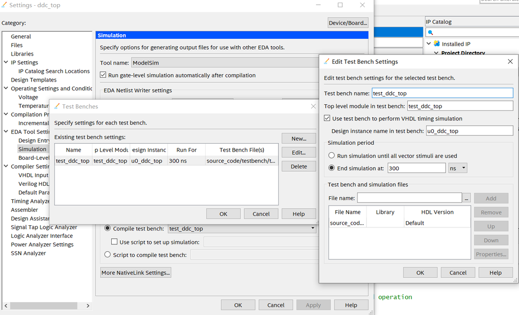Collapse the Installed IP node
Viewport: 519px width, 315px height.
(429, 44)
